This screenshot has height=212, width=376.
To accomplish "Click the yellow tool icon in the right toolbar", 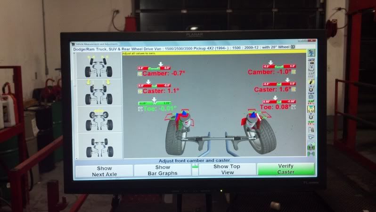I will [311, 82].
